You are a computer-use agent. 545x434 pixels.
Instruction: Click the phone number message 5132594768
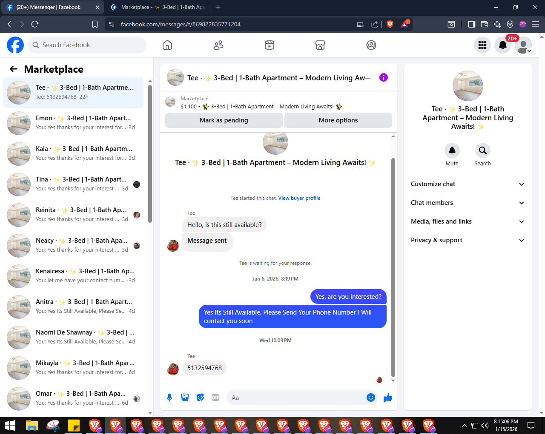tap(204, 368)
